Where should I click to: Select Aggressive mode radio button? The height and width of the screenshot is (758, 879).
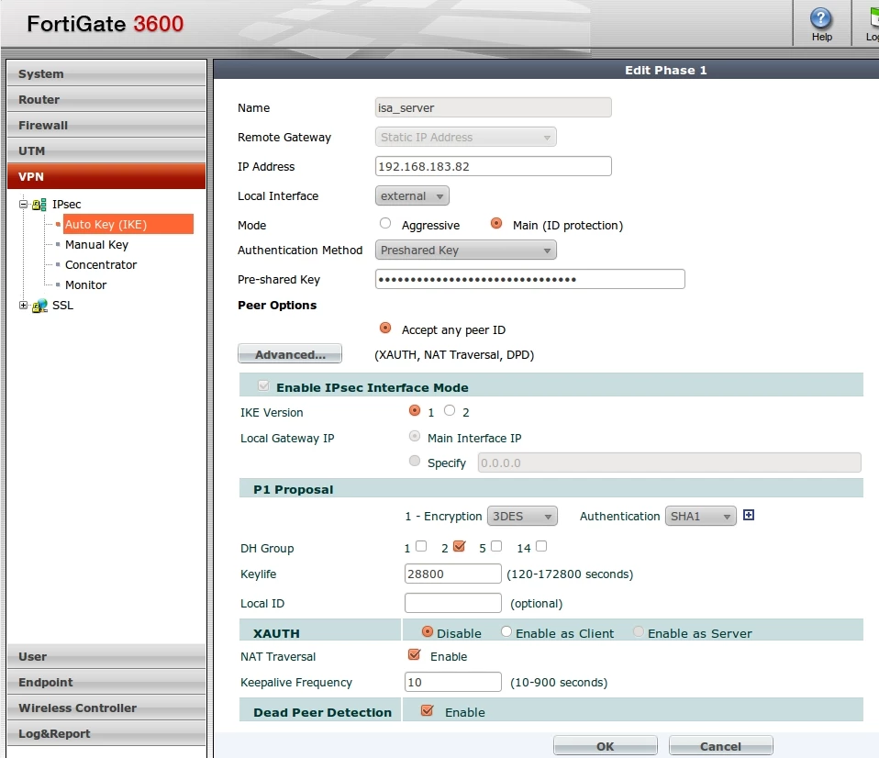point(385,224)
